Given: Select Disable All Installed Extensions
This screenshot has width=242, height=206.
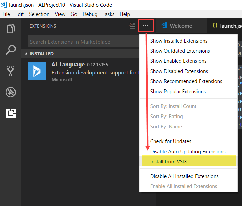Looking at the screenshot, I should 188,176.
